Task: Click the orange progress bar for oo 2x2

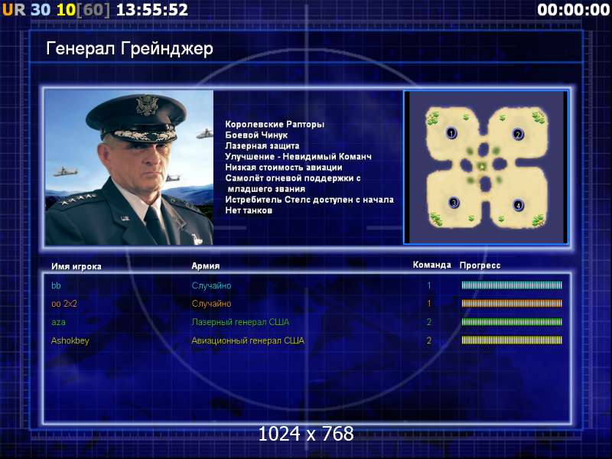Action: tap(512, 303)
